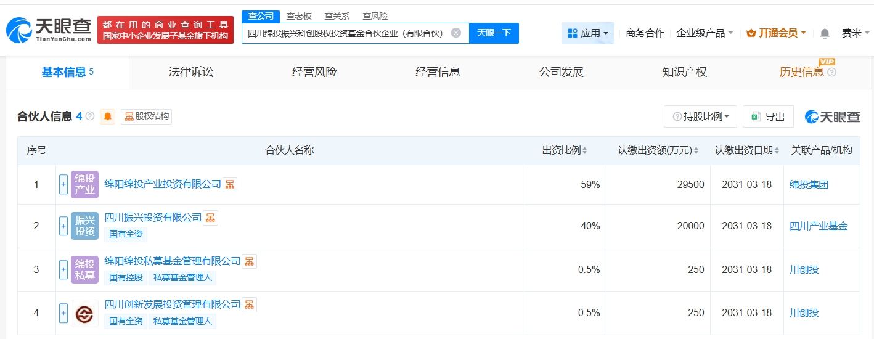
Task: Click structure icon beside 四川创新发展投资管理有限公司
Action: [x=249, y=304]
